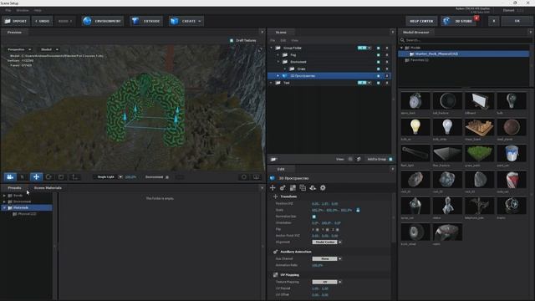Click the Group Utilities icon in Edit toolbar
This screenshot has height=301, width=535.
click(x=303, y=187)
